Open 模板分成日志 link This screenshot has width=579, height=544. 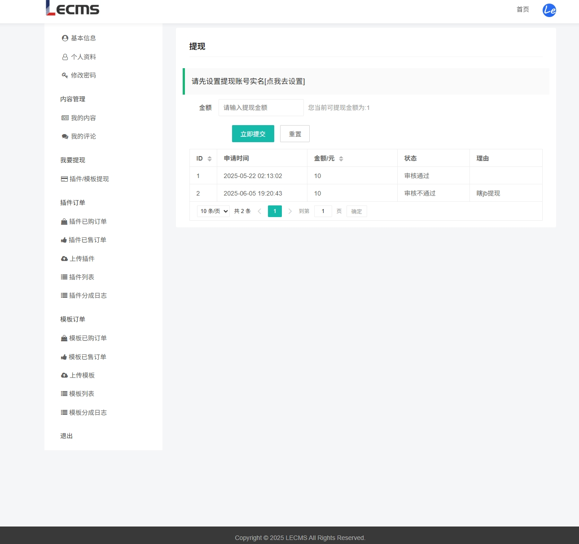pyautogui.click(x=88, y=413)
